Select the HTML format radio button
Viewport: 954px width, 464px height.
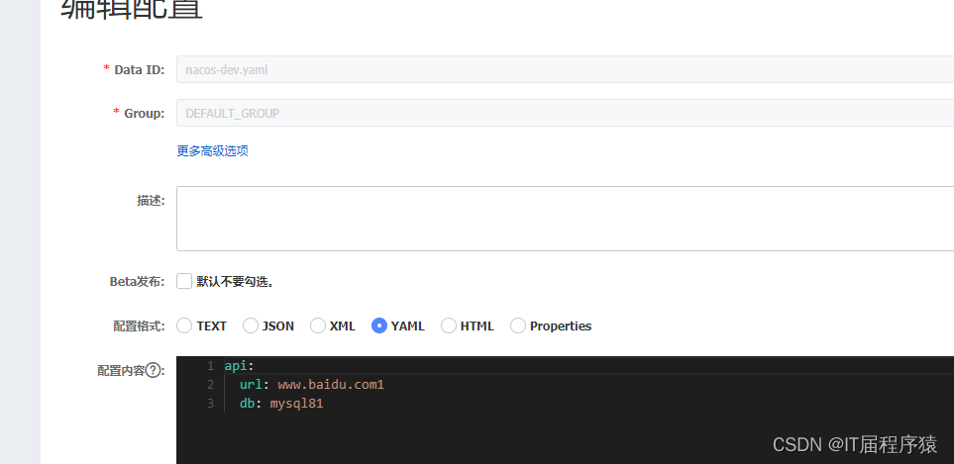pyautogui.click(x=449, y=326)
